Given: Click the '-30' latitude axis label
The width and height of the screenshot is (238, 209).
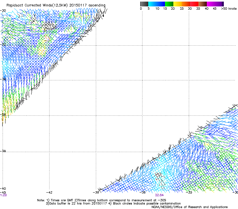Looking at the screenshot, I should [x=3, y=11].
